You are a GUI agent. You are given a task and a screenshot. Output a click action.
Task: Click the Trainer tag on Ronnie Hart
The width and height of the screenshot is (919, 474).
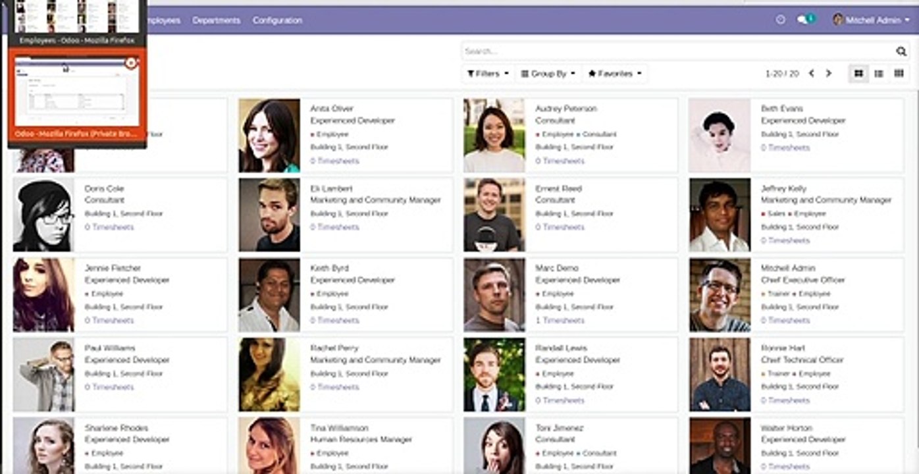pyautogui.click(x=776, y=373)
